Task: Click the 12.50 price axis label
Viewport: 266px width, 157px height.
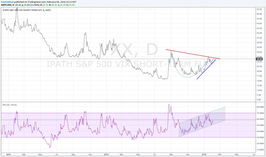Action: (259, 86)
